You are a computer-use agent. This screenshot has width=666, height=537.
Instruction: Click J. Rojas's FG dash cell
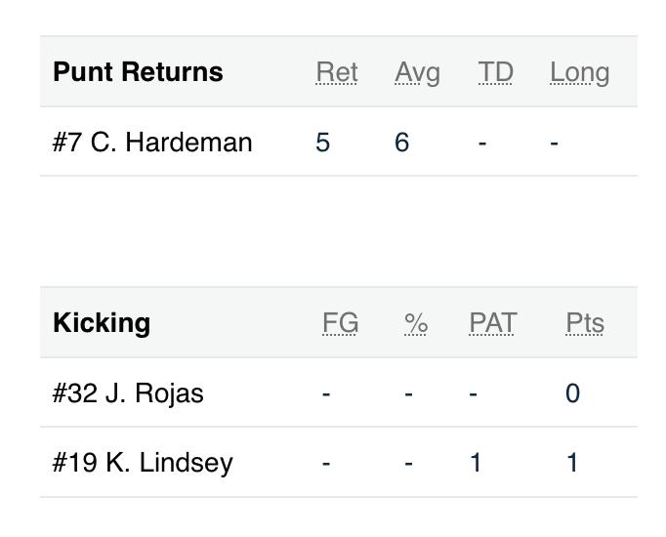click(326, 393)
